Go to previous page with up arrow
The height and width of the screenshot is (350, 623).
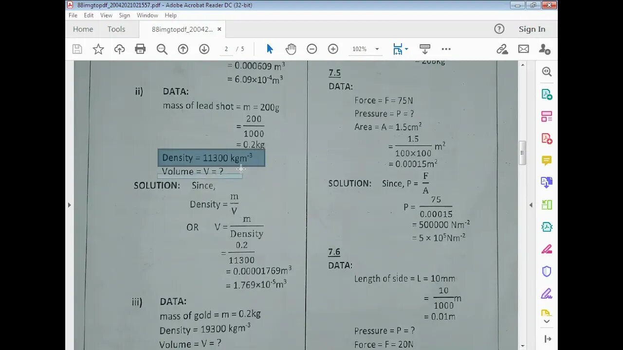point(183,49)
